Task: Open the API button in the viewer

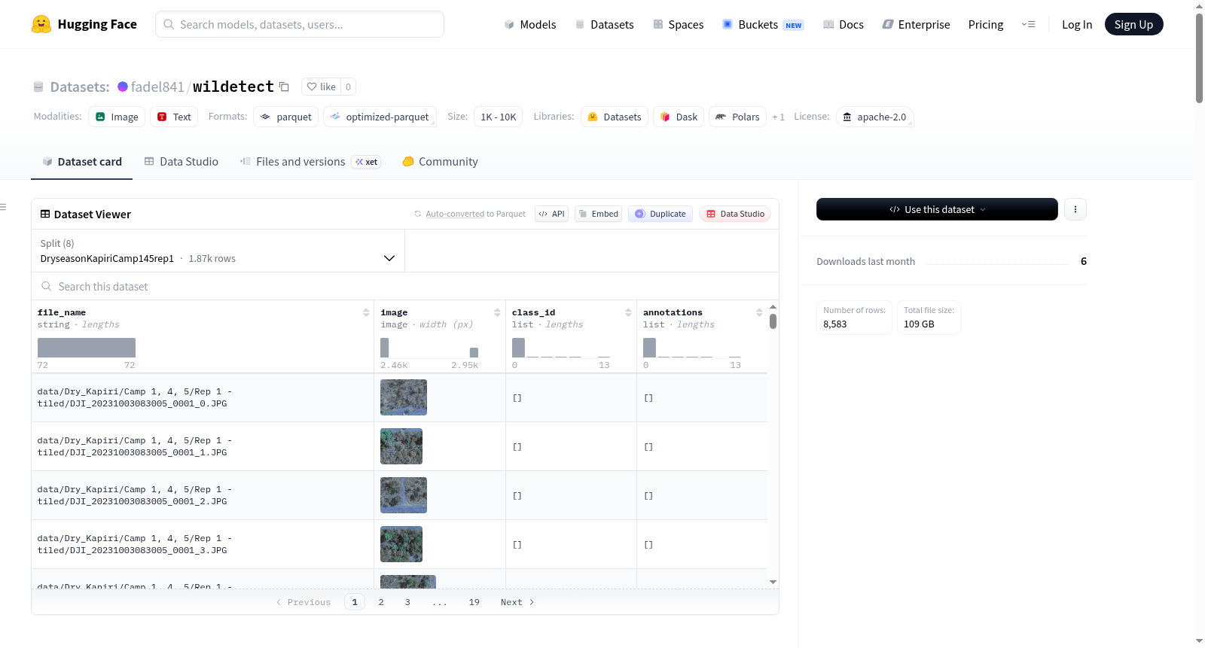Action: 552,214
